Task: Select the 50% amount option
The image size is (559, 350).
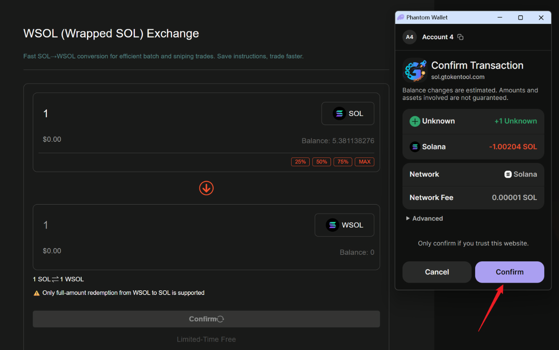Action: coord(321,161)
